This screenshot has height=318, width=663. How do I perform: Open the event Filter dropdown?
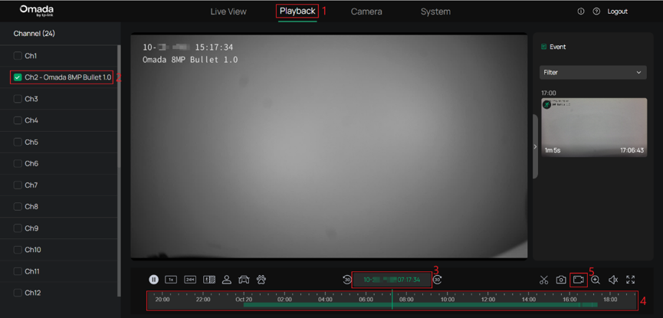point(592,72)
